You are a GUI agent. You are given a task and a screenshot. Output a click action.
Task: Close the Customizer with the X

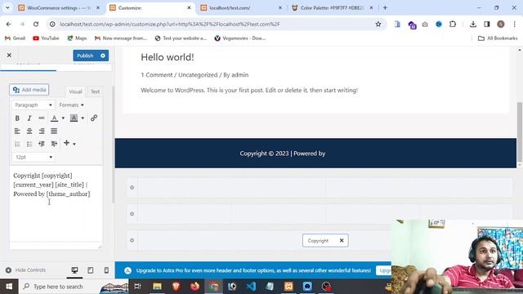9,55
